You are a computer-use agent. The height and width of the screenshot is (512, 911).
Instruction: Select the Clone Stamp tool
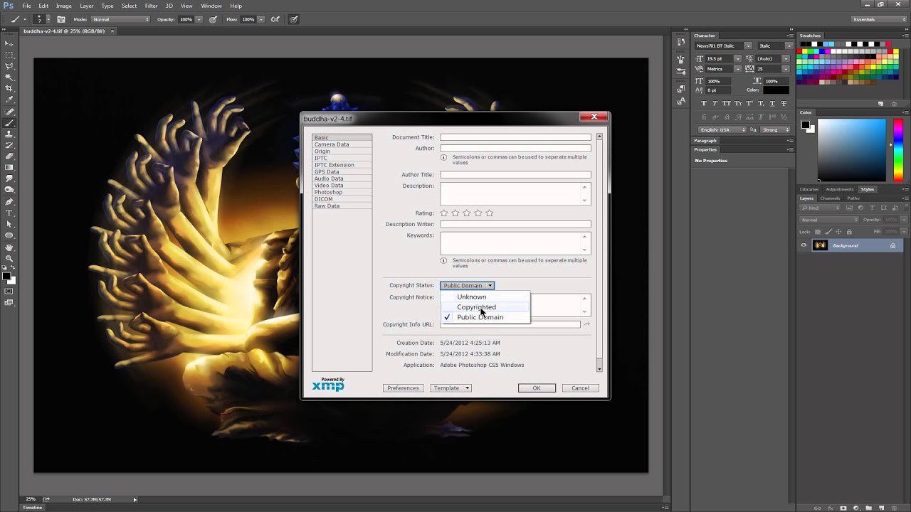tap(9, 134)
